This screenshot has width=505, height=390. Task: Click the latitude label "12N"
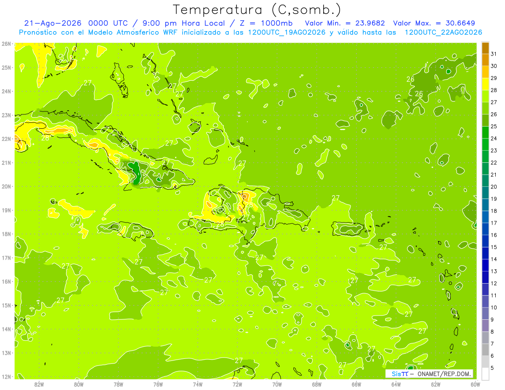[7, 377]
